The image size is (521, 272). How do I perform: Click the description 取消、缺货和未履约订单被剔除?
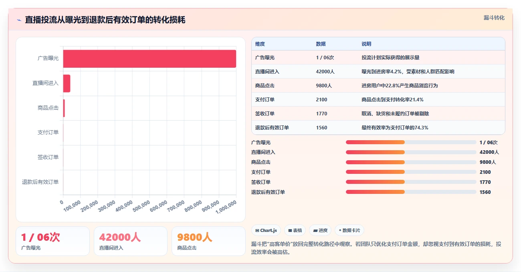[x=395, y=114]
